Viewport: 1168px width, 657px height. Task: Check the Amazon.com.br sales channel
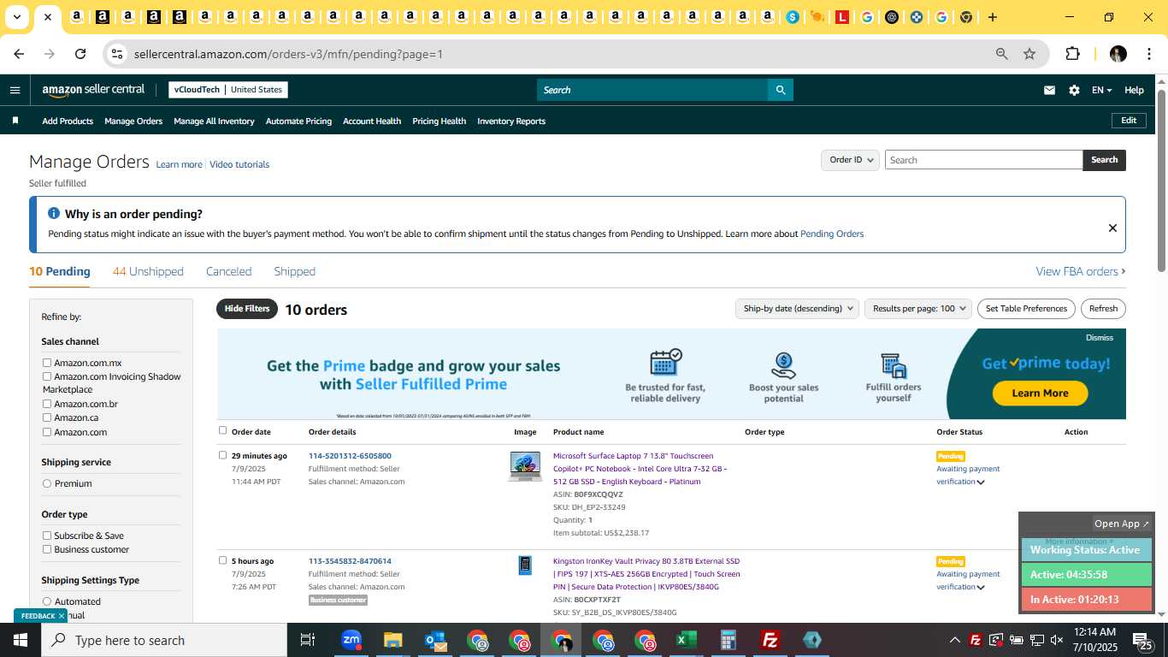47,404
